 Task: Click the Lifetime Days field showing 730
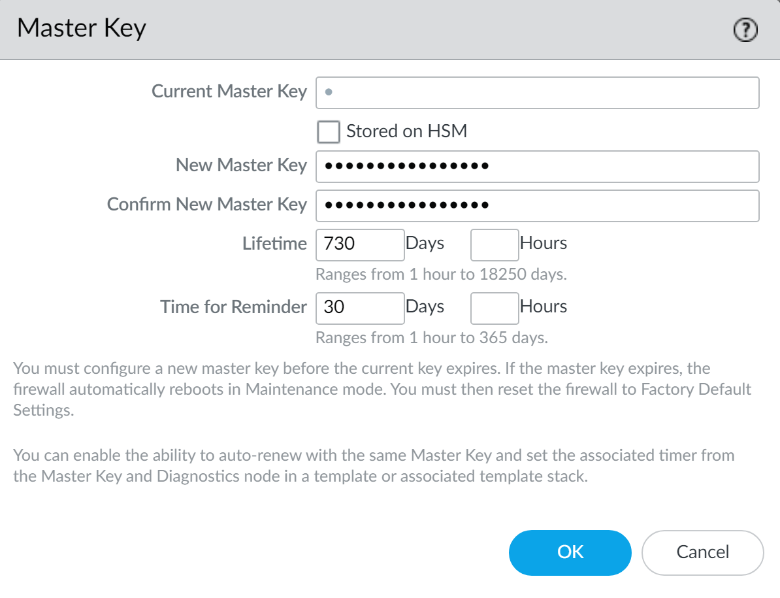(x=360, y=244)
